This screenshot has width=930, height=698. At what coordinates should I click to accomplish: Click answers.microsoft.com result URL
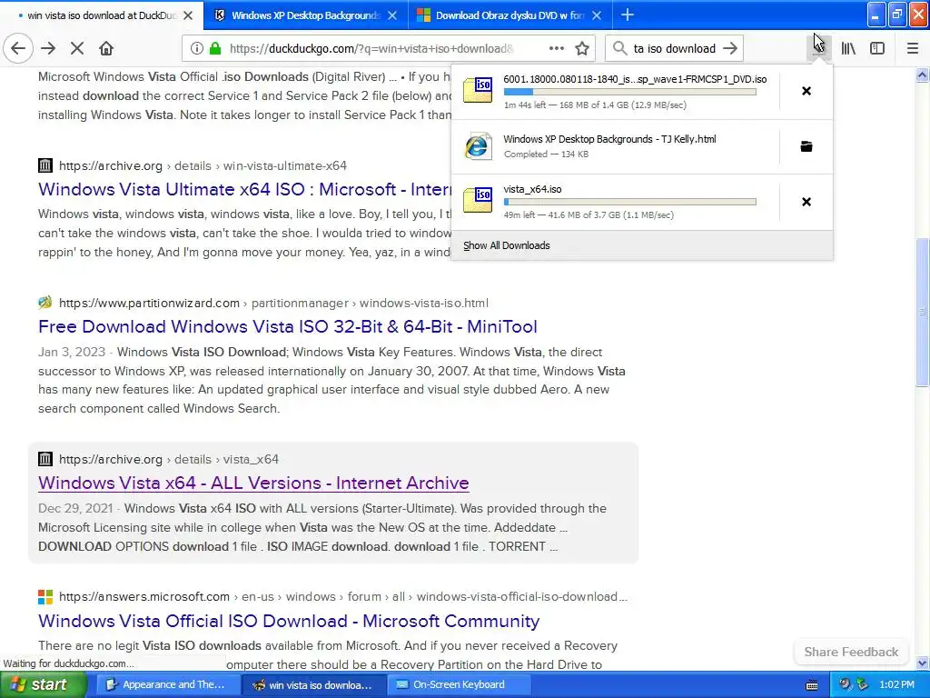point(342,596)
